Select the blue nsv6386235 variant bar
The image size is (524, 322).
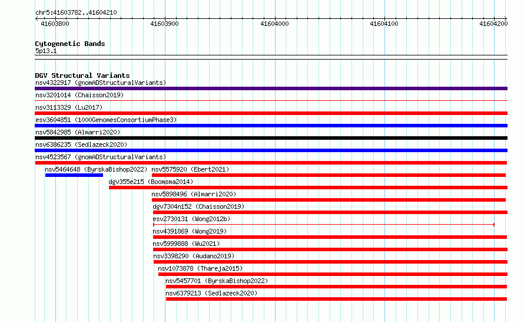tap(271, 150)
